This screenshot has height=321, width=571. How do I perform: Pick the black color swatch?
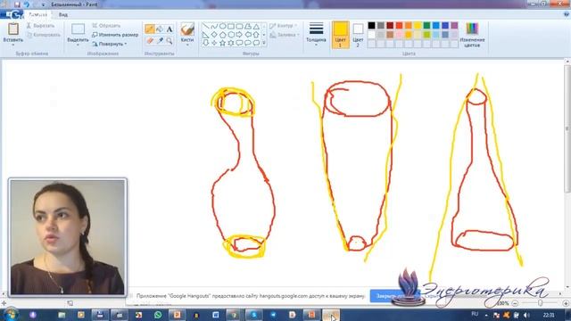371,26
